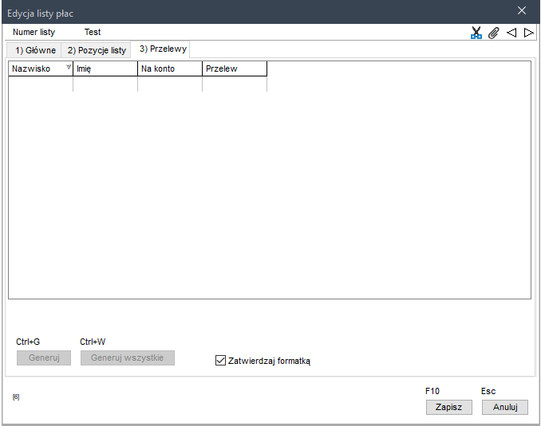Viewport: 541px width, 426px height.
Task: Toggle the Zatwierdzaj formatką checkbox
Action: [x=221, y=360]
